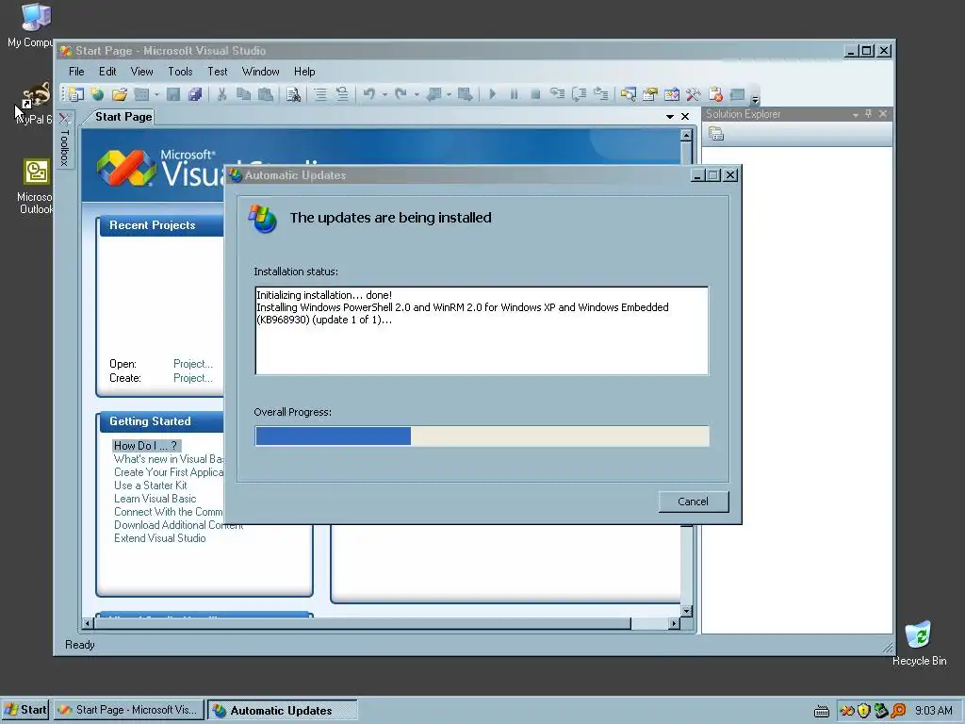Click the How Do I link

point(146,446)
